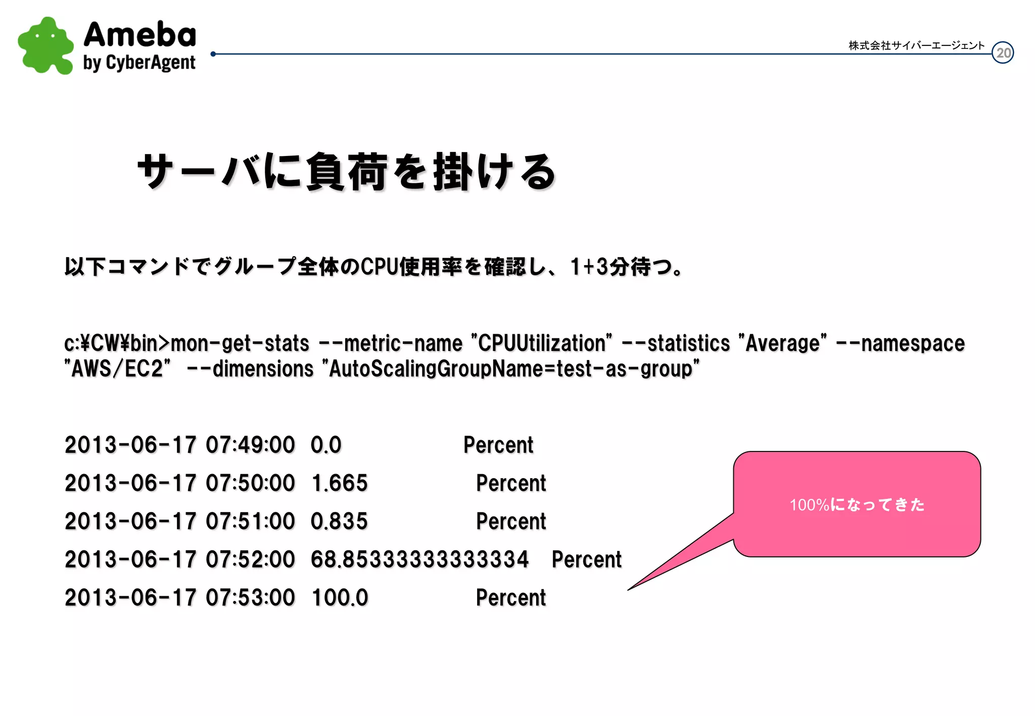Click the slide title サーバに負荷を掛ける
The width and height of the screenshot is (1035, 716).
(347, 172)
